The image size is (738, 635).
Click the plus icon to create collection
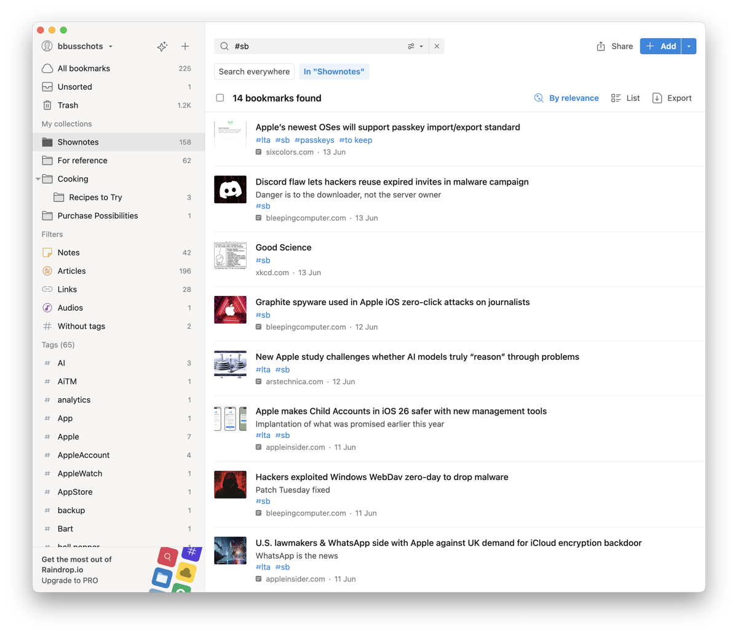pos(185,47)
